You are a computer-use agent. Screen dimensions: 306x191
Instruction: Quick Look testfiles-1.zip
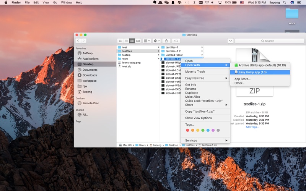tap(205, 101)
